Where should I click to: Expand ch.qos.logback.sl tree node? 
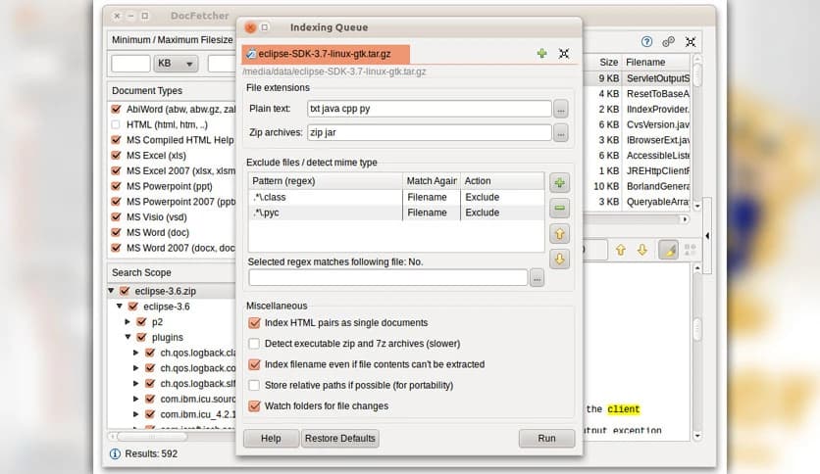[136, 383]
